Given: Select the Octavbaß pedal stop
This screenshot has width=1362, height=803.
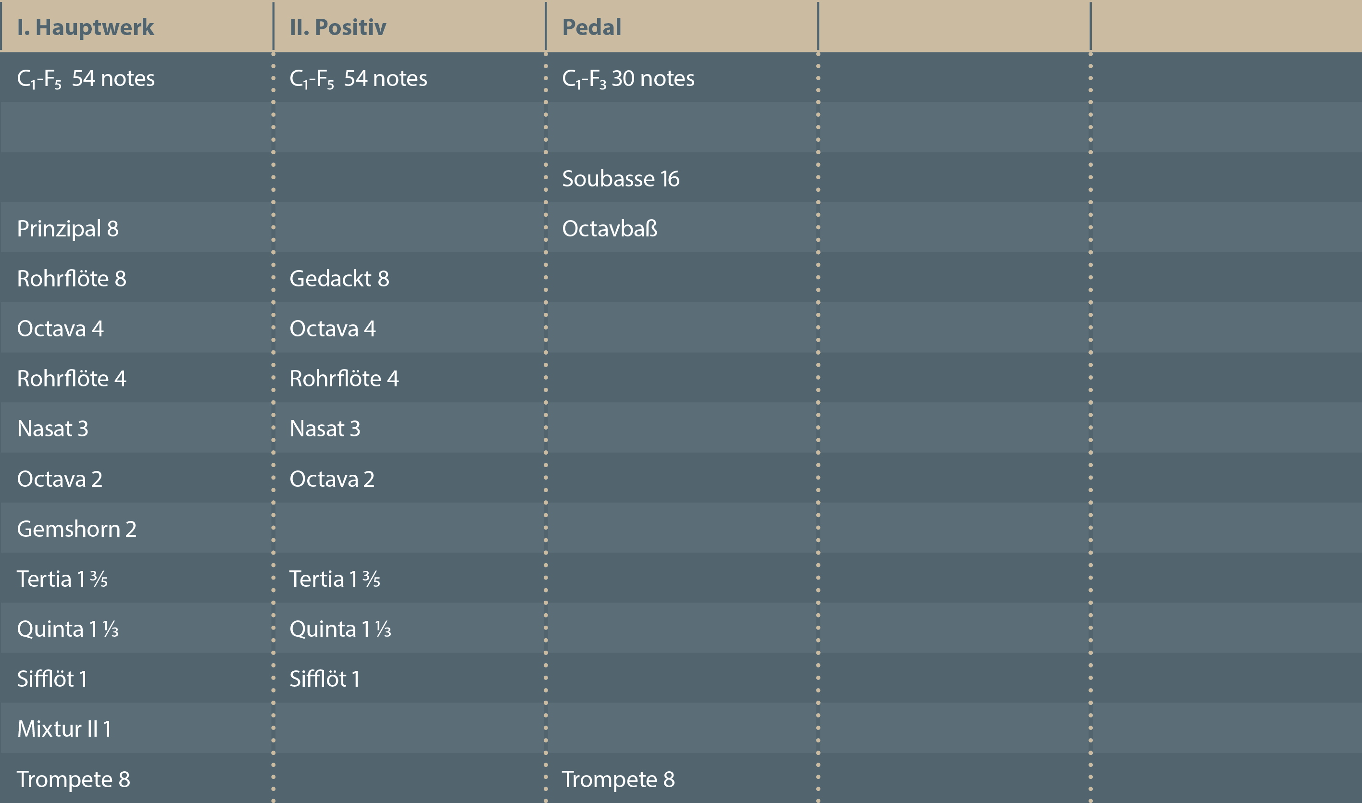Looking at the screenshot, I should [x=610, y=228].
